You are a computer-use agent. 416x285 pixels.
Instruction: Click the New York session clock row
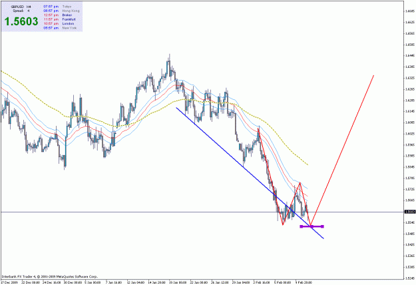pos(60,28)
